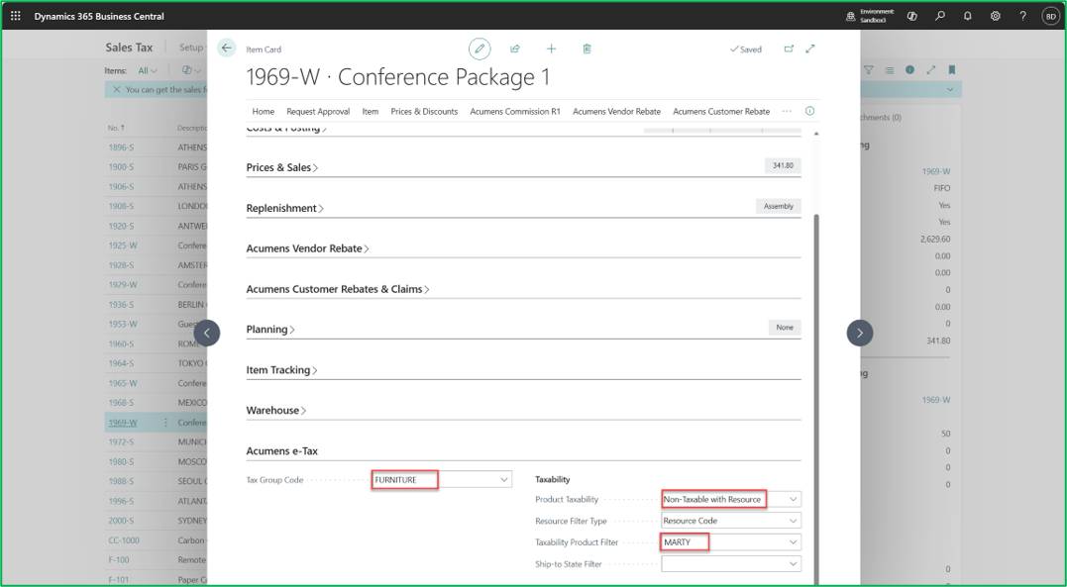Show the FactBox info icon on Item Card
This screenshot has width=1067, height=587.
809,111
